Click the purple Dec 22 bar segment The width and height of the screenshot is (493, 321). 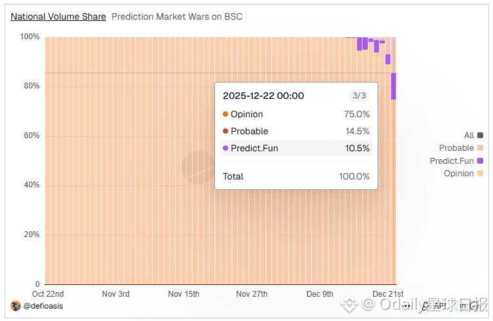[393, 86]
